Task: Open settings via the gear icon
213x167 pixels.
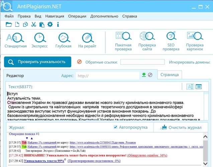Action: 50,24
